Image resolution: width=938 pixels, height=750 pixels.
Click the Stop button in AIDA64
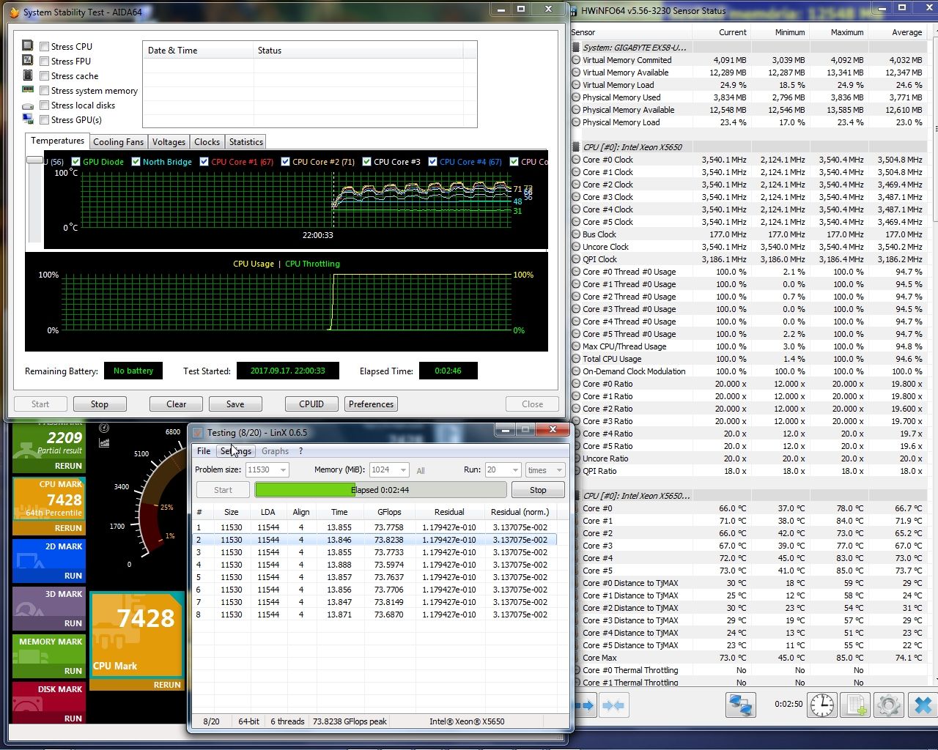(x=100, y=404)
